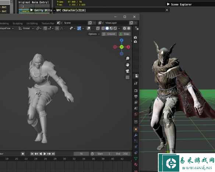Image resolution: width=215 pixels, height=172 pixels.
Task: Open the View Layer properties tab icon
Action: (x=136, y=102)
